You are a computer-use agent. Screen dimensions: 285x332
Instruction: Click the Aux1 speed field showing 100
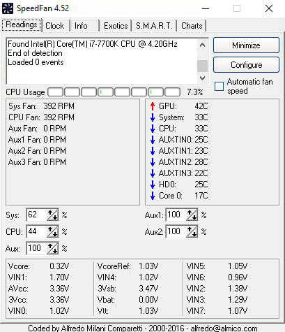coord(176,215)
